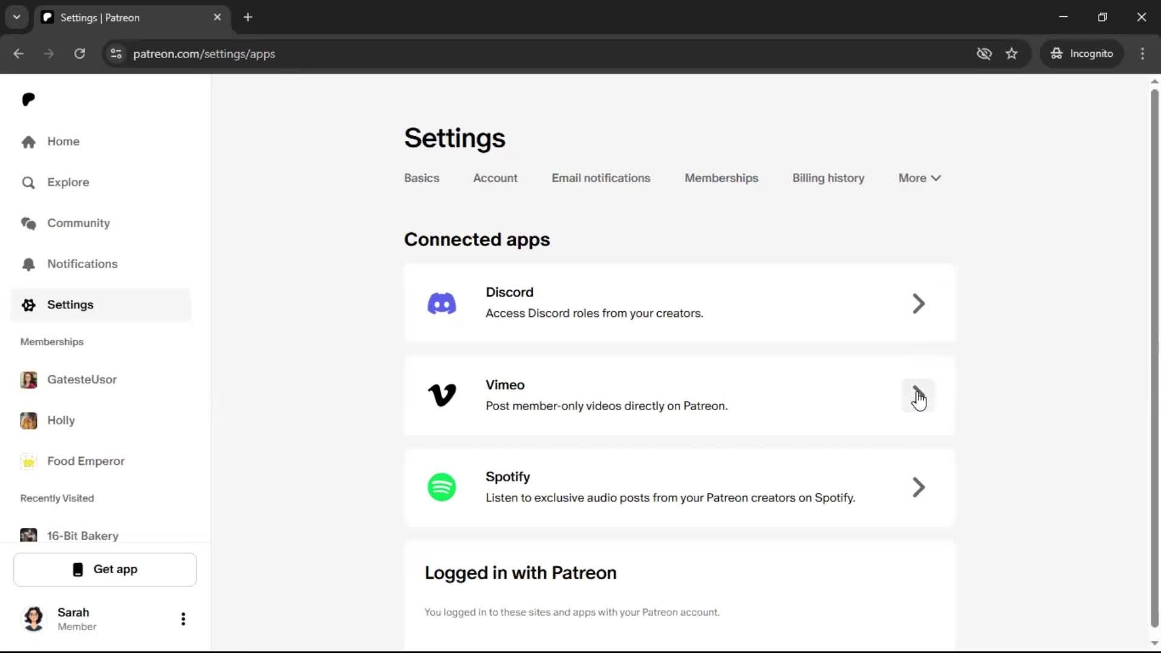Image resolution: width=1161 pixels, height=653 pixels.
Task: Click the Vimeo app name text
Action: click(x=505, y=385)
